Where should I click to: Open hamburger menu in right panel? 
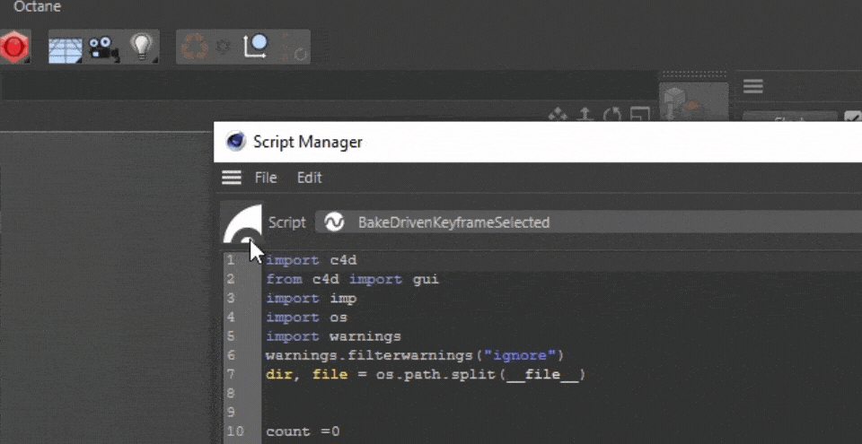(x=752, y=86)
